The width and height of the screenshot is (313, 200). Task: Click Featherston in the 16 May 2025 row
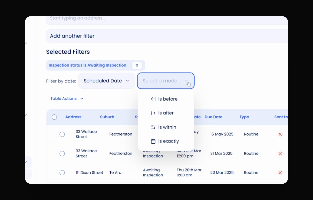[121, 134]
